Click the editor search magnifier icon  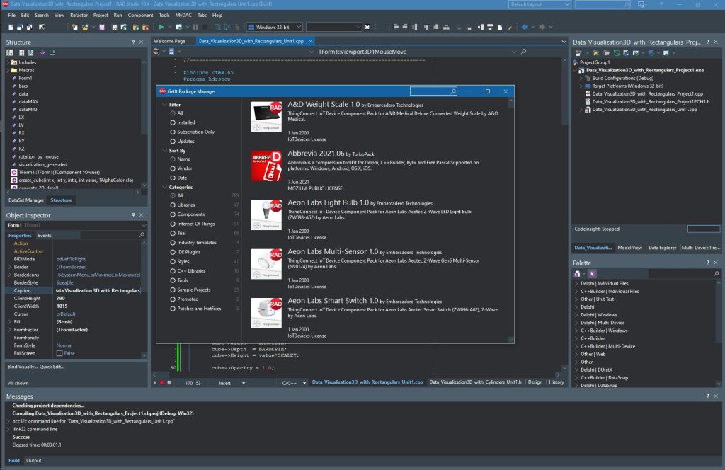(523, 52)
